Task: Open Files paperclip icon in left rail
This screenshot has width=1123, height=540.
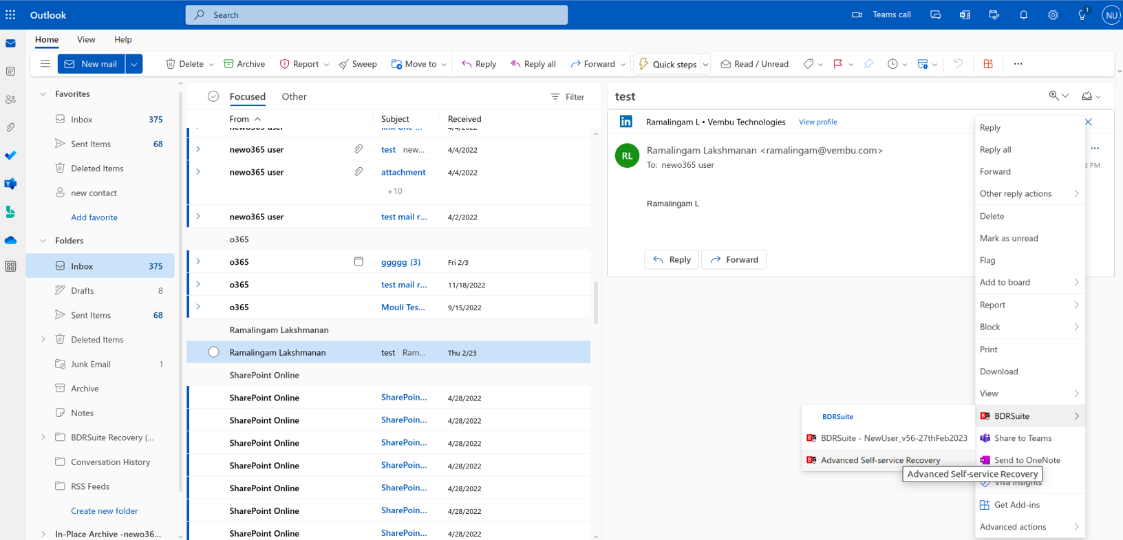Action: (x=10, y=127)
